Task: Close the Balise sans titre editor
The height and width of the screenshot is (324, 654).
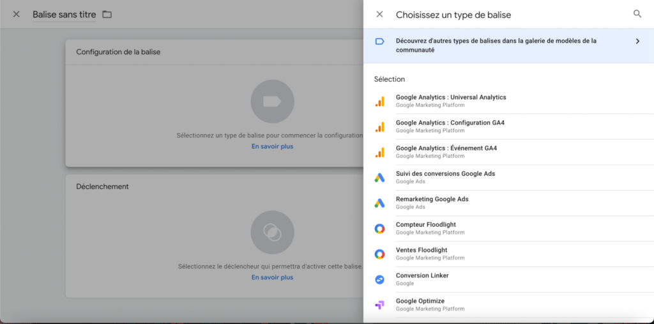Action: coord(16,14)
